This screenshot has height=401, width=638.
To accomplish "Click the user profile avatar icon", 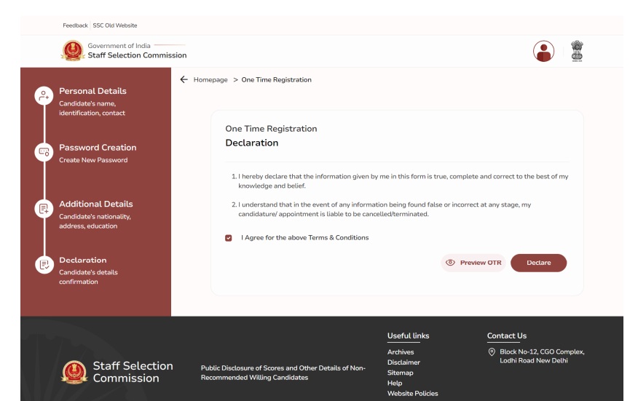I will click(x=543, y=51).
